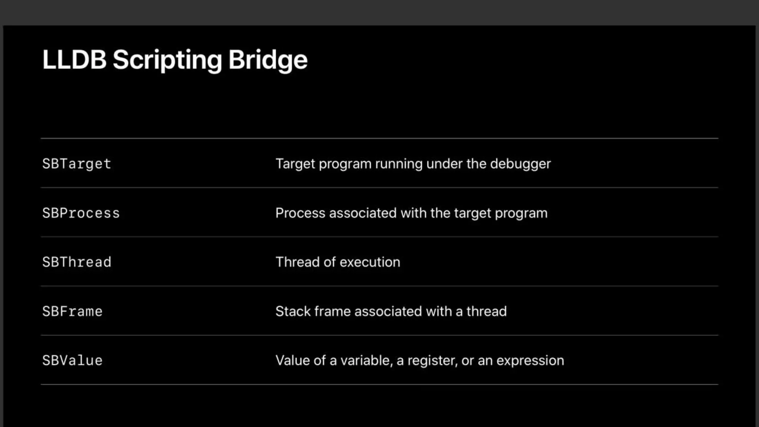Click the SBTarget class name
759x427 pixels.
tap(77, 164)
